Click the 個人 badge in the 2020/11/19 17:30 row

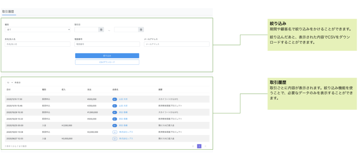(115, 99)
